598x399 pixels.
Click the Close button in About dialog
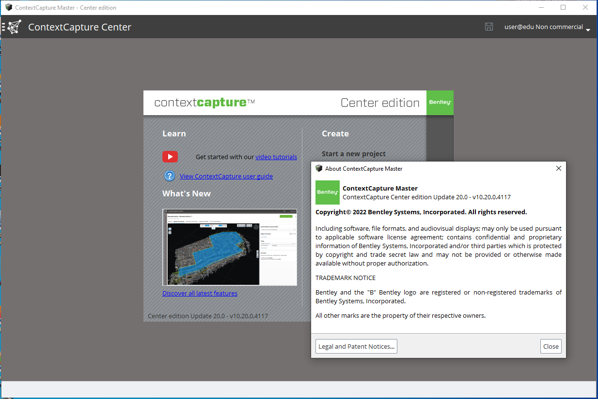pos(551,346)
